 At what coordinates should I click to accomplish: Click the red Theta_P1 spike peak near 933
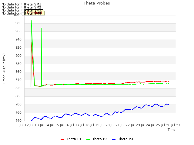(31, 42)
